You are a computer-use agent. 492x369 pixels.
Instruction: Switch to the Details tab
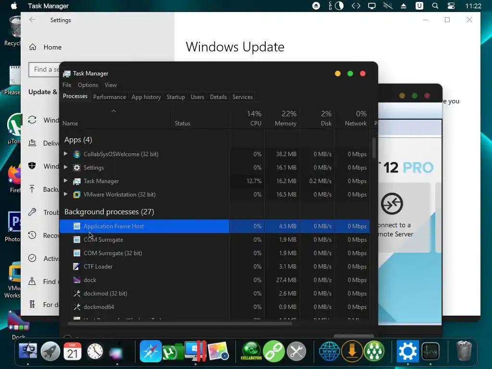point(219,97)
